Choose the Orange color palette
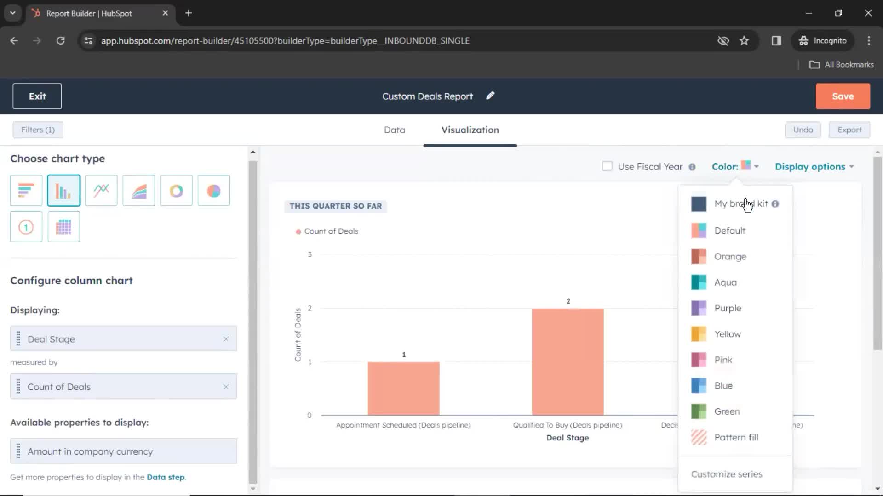This screenshot has height=496, width=883. click(735, 256)
